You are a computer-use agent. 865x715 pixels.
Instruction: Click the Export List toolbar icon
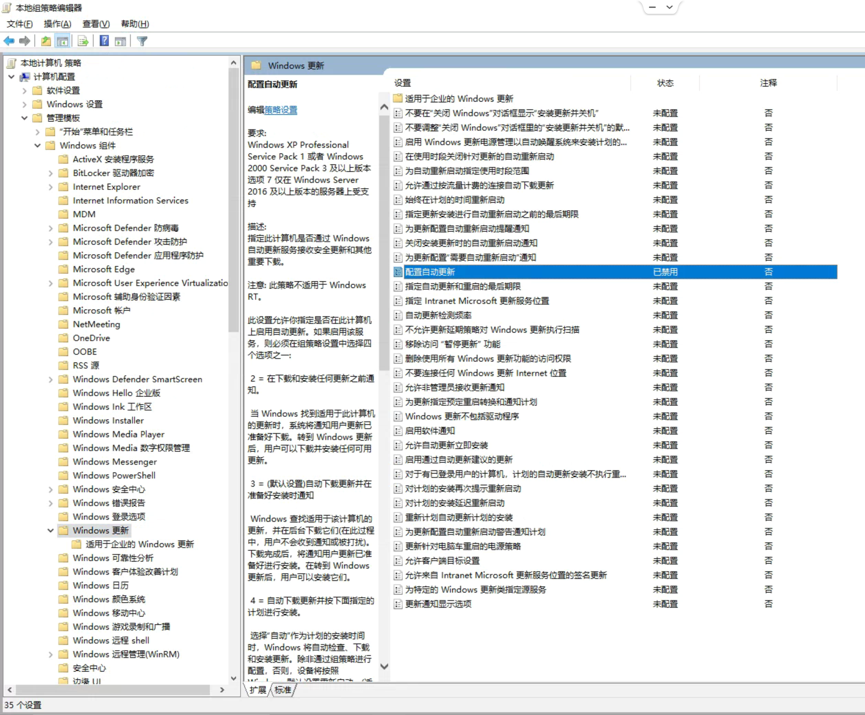tap(83, 41)
